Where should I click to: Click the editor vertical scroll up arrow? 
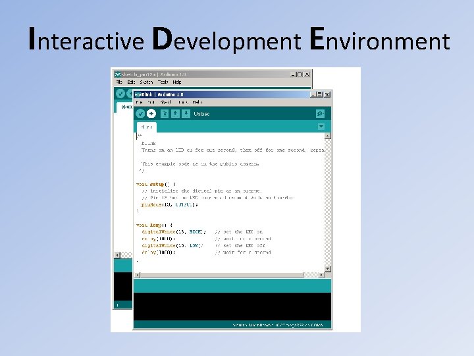[x=328, y=136]
